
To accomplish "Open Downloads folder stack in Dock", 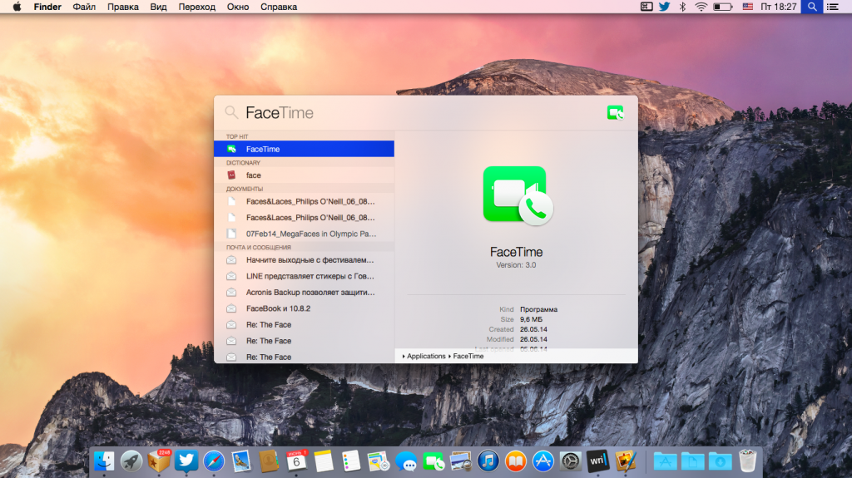I will [720, 461].
